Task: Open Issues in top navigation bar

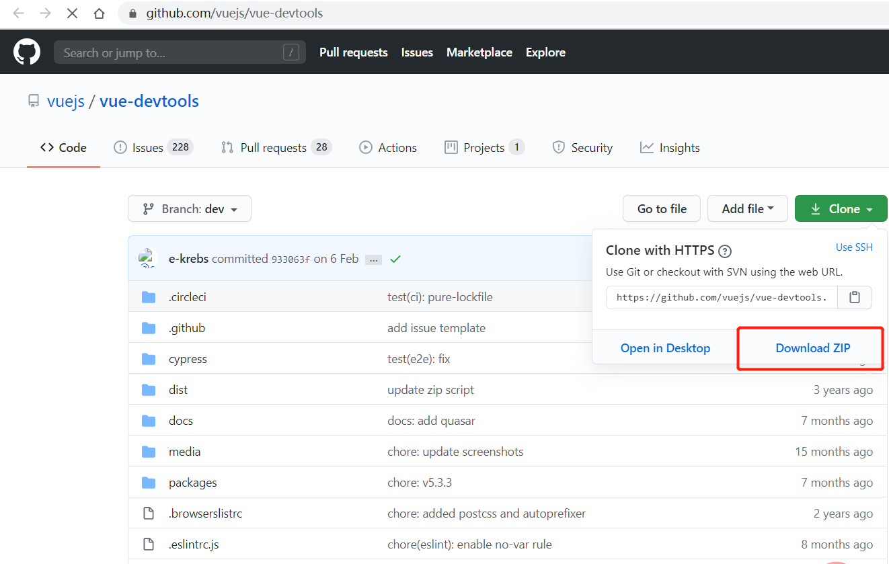Action: [x=417, y=52]
